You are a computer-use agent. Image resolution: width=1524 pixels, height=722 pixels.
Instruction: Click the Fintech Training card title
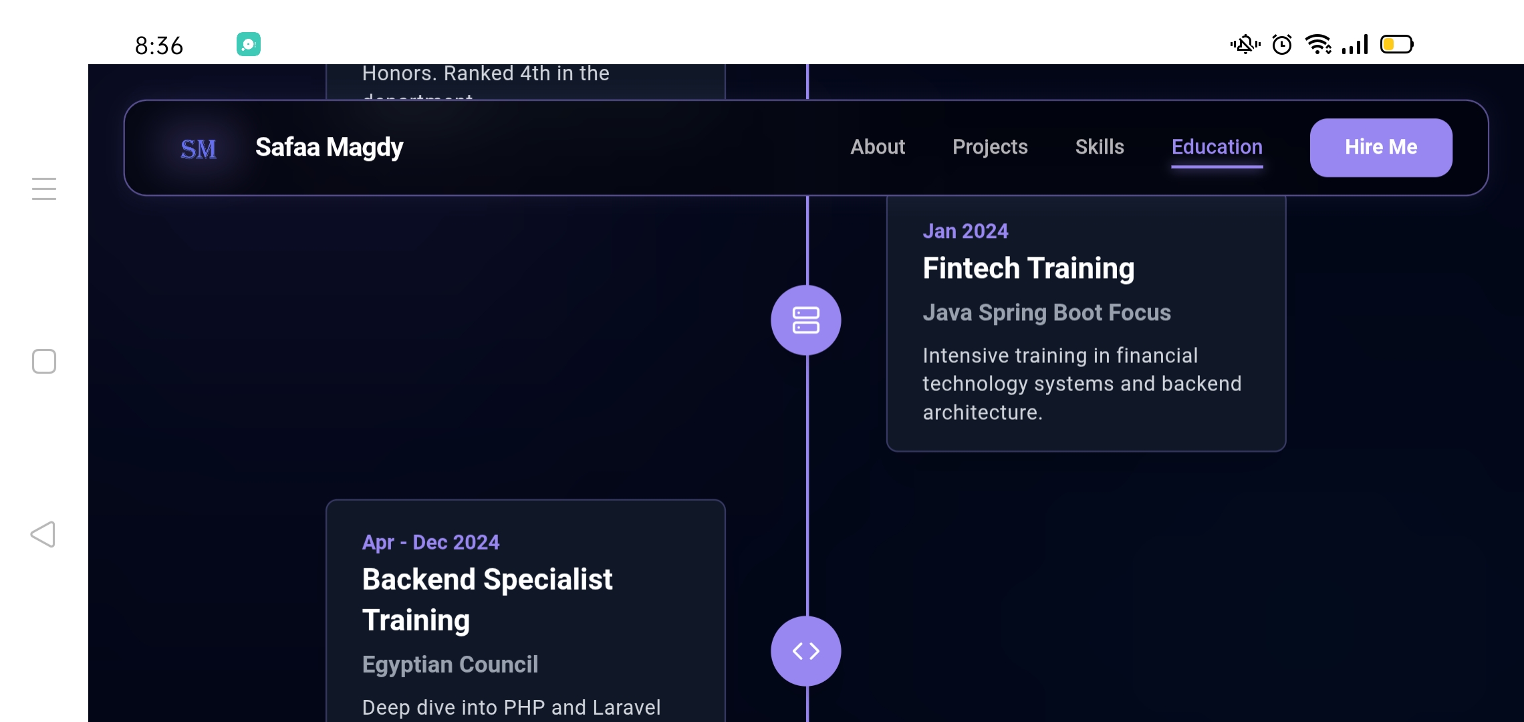tap(1028, 269)
